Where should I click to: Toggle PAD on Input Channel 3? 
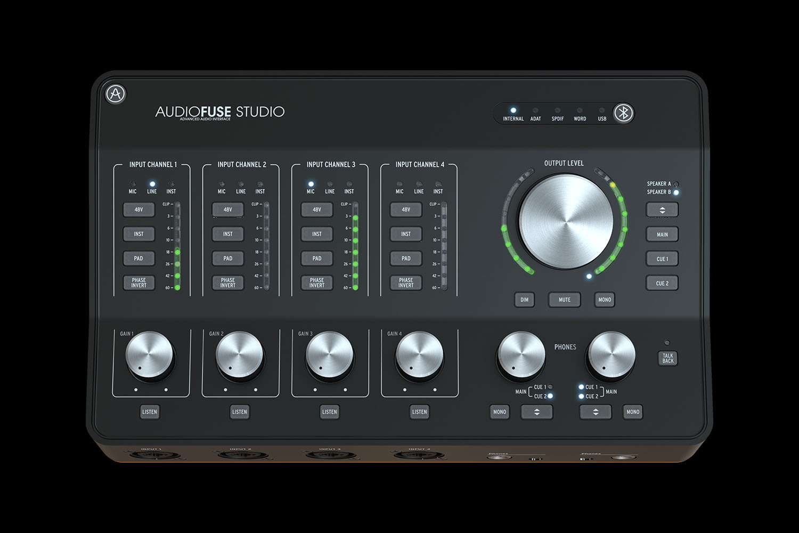(x=316, y=258)
